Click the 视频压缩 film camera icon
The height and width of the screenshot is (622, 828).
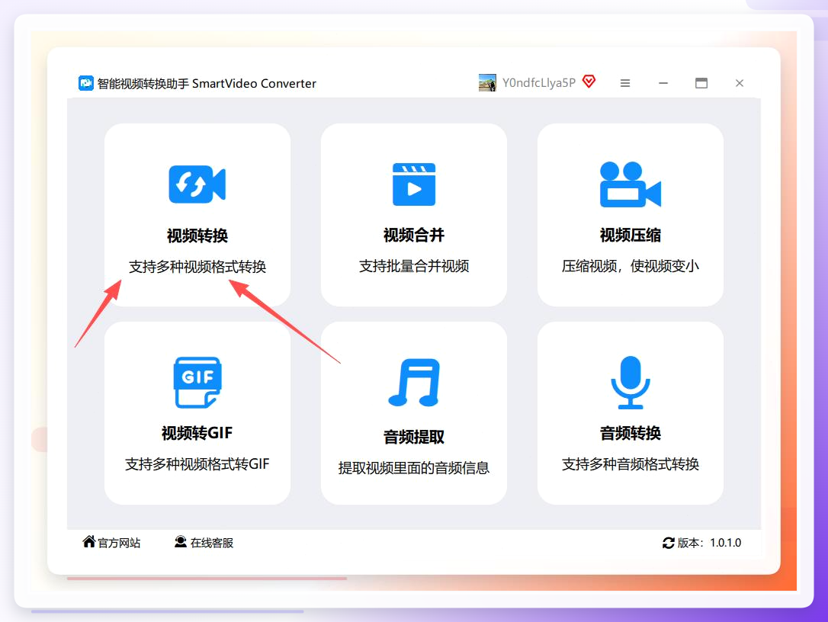pyautogui.click(x=631, y=184)
